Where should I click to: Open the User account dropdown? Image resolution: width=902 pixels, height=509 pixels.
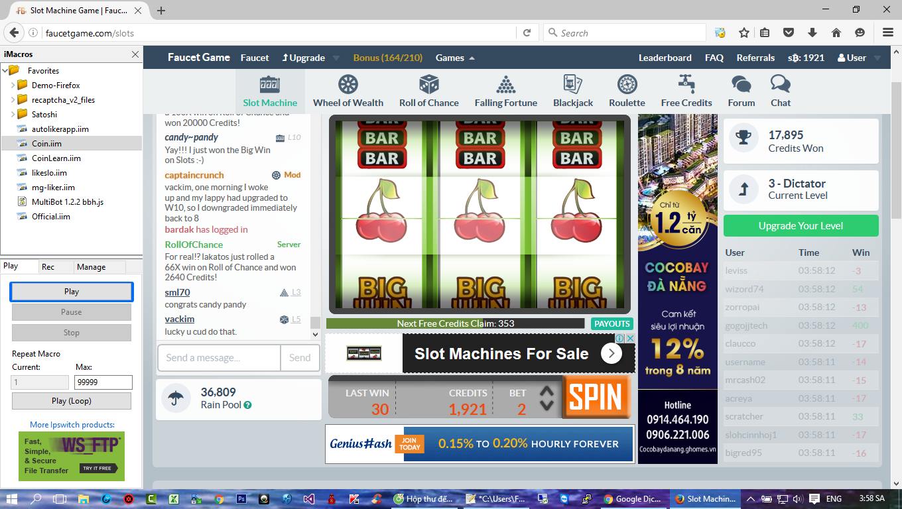point(859,58)
